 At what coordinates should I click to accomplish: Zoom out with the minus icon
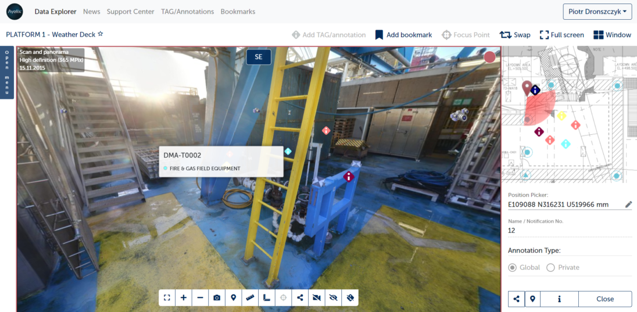coord(200,297)
